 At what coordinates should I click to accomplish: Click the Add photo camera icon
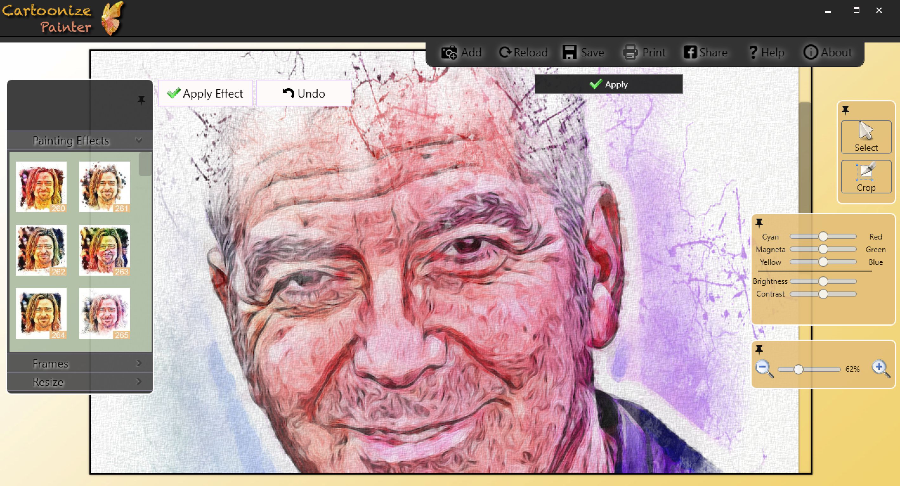point(449,53)
